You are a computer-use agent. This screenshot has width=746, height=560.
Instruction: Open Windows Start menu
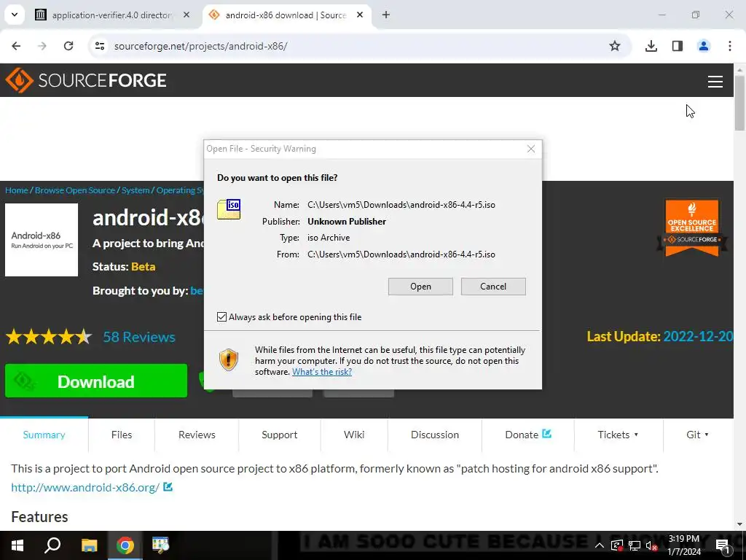pyautogui.click(x=17, y=545)
